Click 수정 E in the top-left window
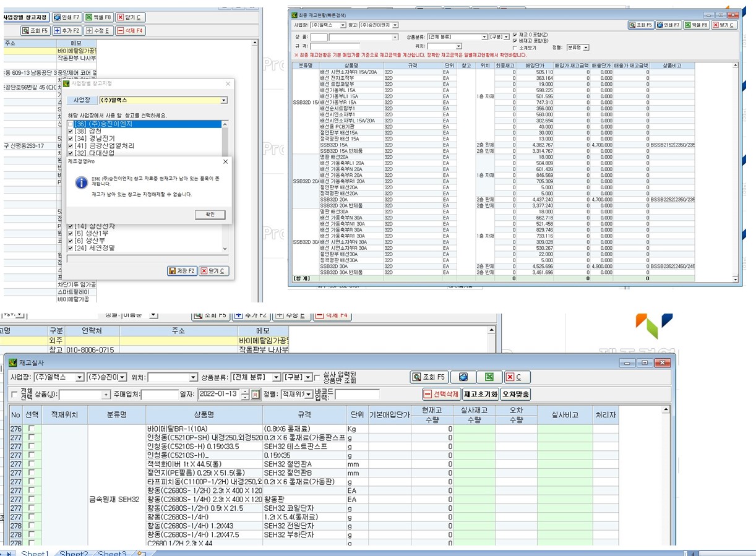756x556 pixels. [x=98, y=30]
